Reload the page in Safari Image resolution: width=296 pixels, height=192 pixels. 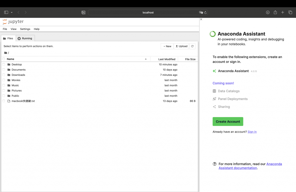tap(206, 12)
